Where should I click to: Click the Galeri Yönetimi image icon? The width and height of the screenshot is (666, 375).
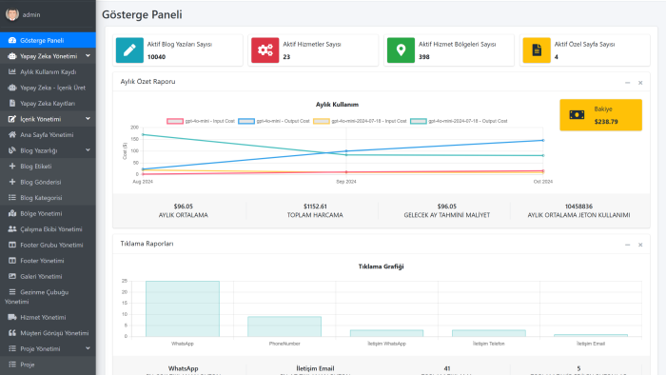(x=11, y=276)
